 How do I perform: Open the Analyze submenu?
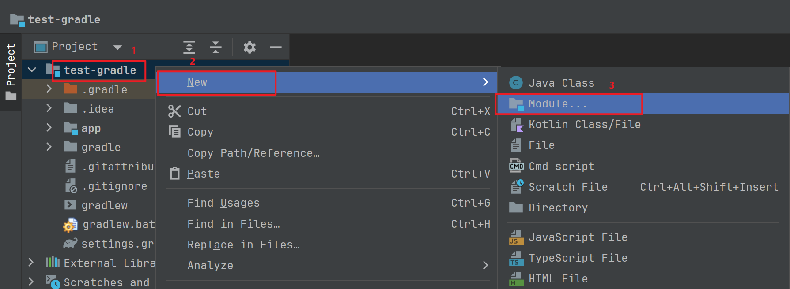coord(210,265)
